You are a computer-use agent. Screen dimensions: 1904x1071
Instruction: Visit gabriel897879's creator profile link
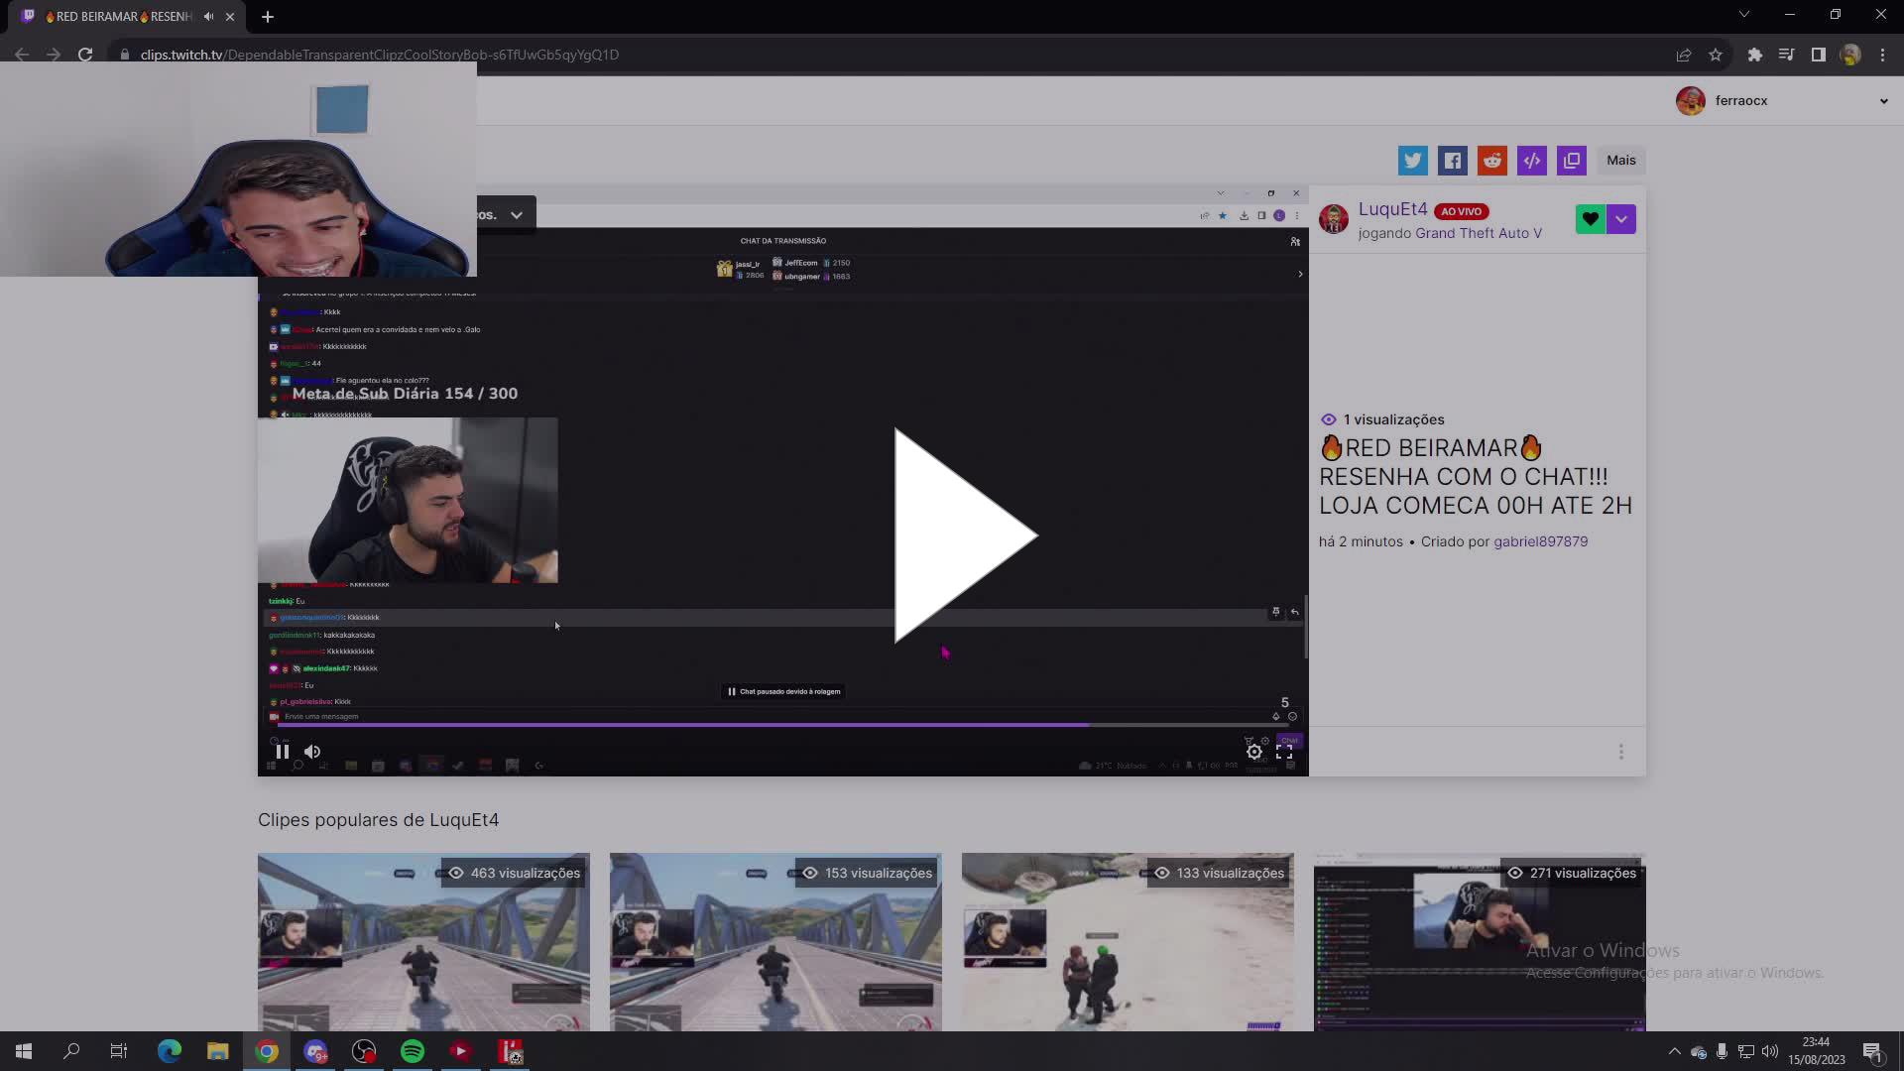point(1540,541)
